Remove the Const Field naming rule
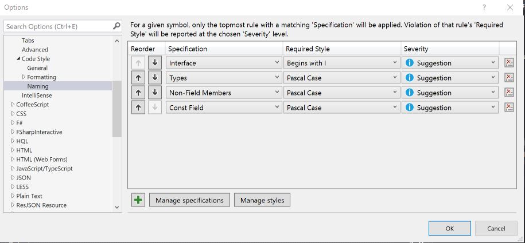Screen dimensions: 525x243 pos(508,107)
